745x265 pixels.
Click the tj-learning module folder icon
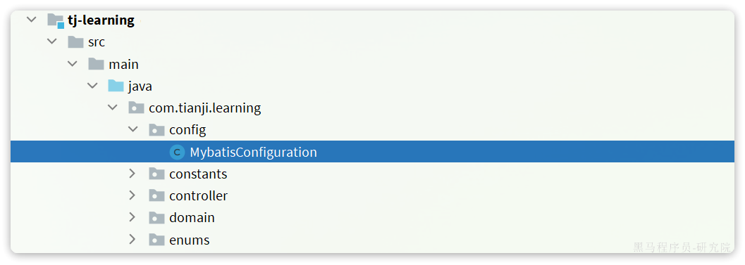point(56,21)
